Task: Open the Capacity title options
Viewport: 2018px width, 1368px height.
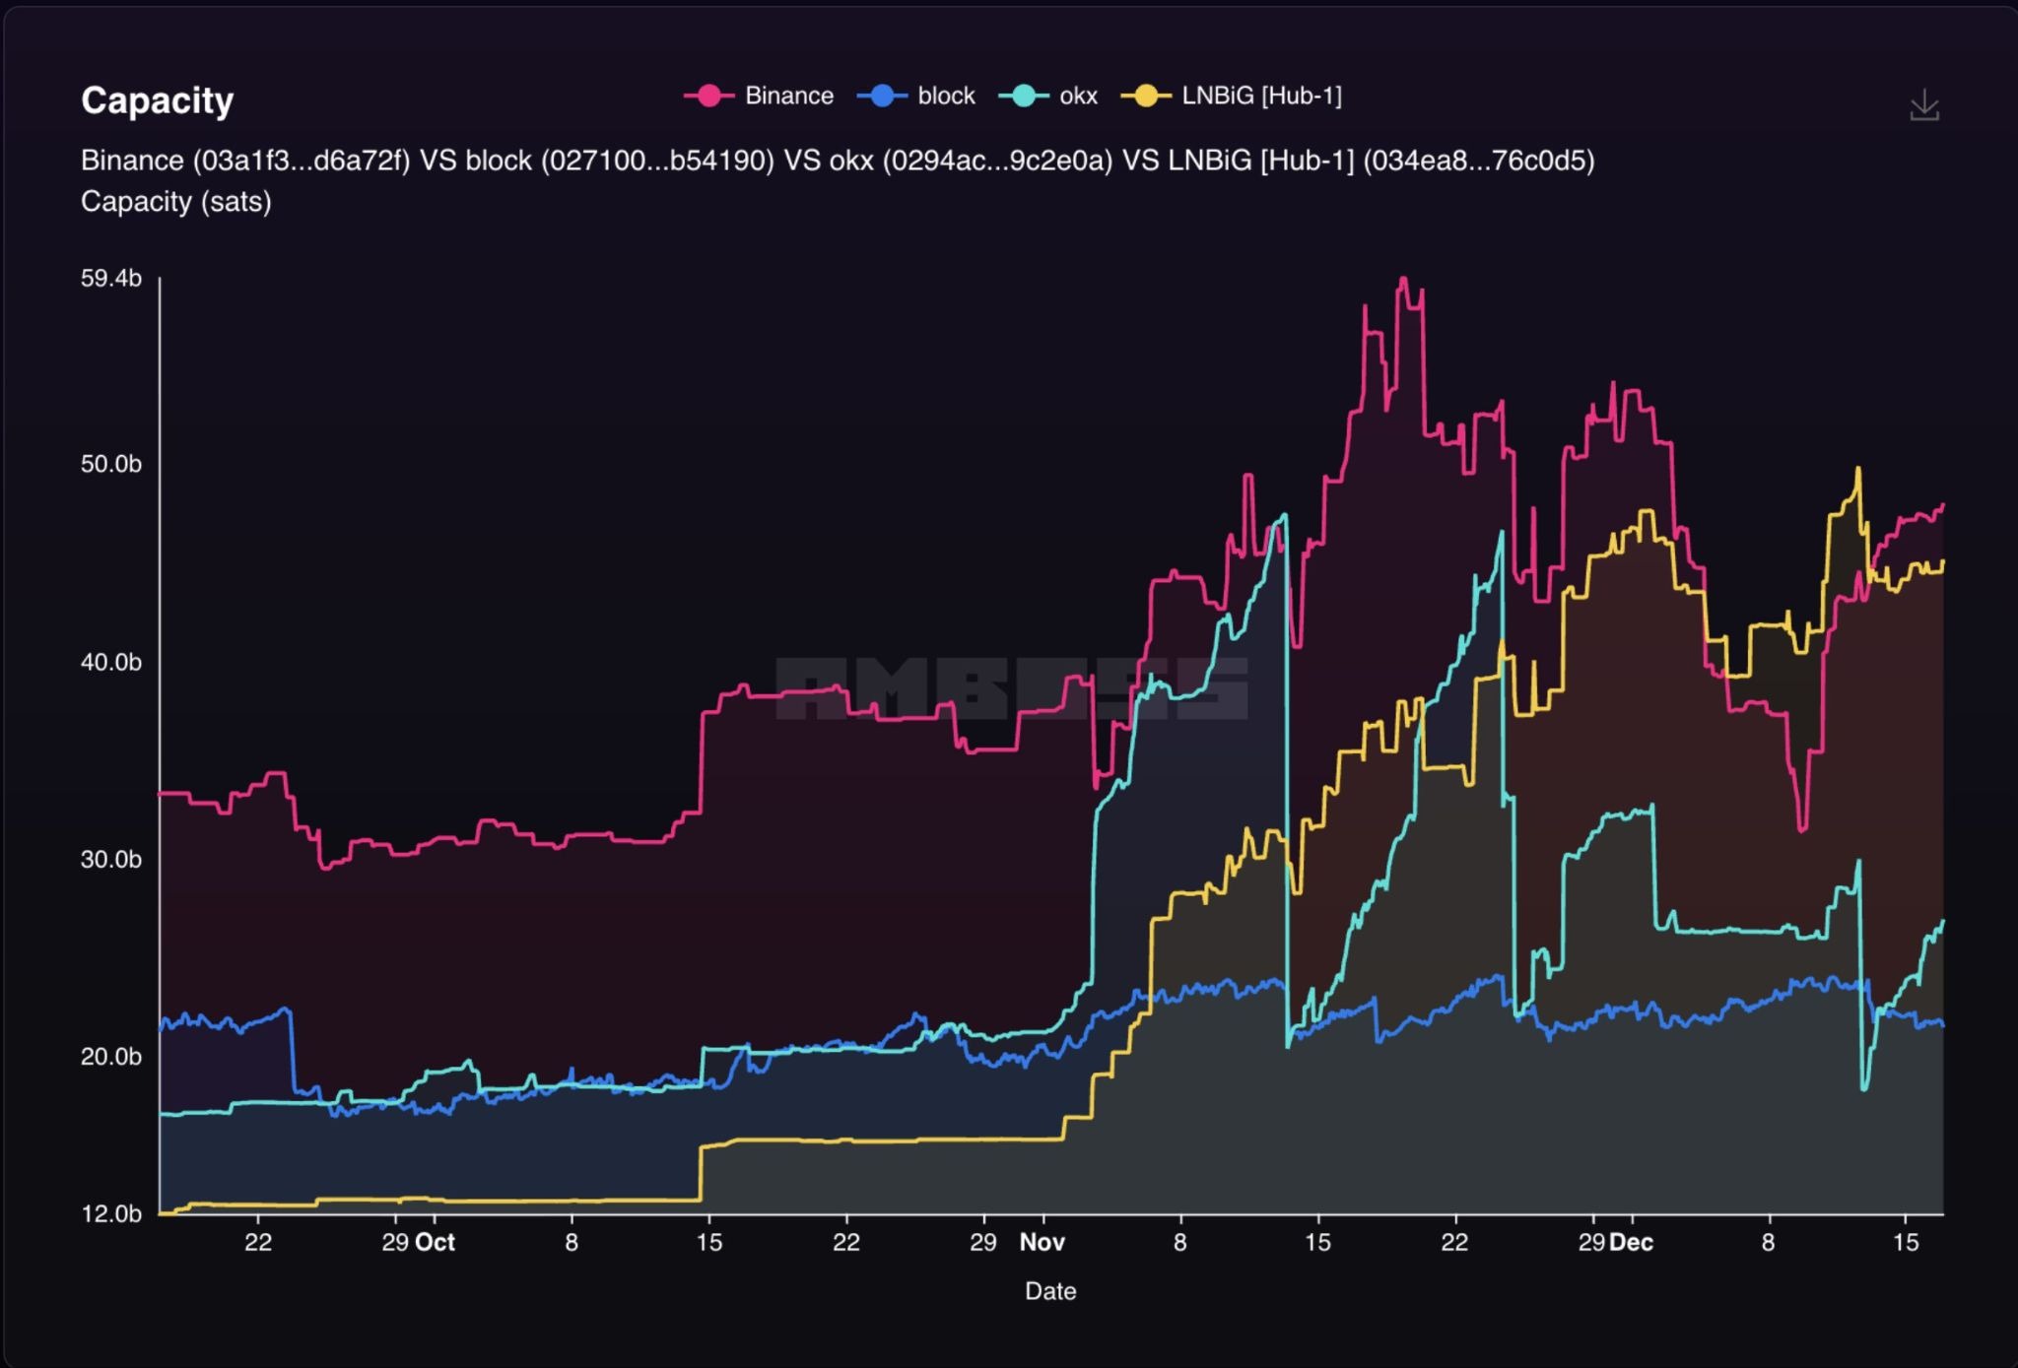Action: (157, 99)
